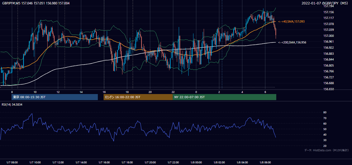The width and height of the screenshot is (352, 165).
Task: Click the 1/7 12:00 time axis label
Action: pyautogui.click(x=58, y=163)
